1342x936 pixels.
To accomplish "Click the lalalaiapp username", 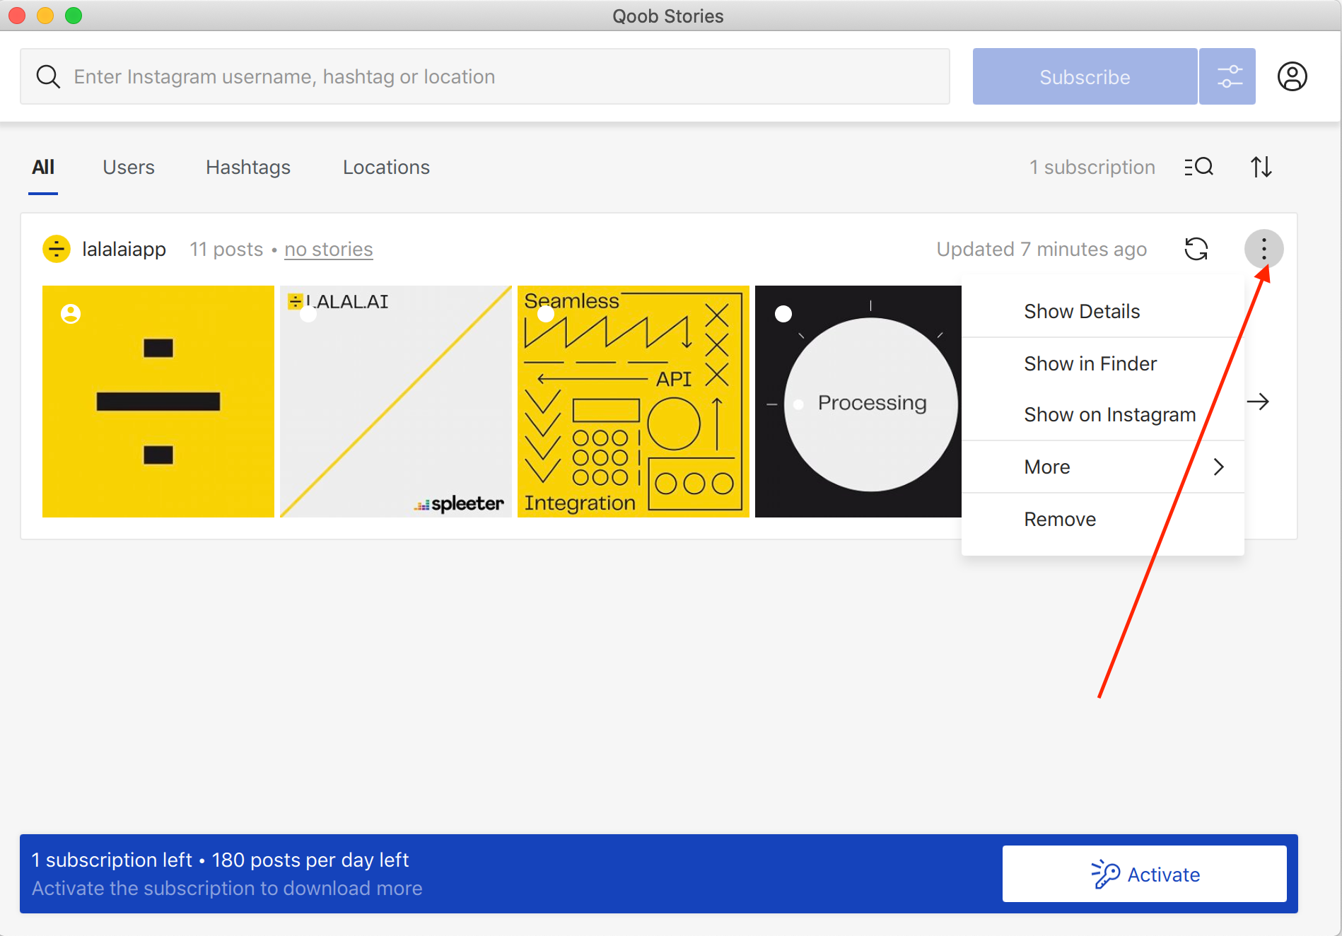I will pos(124,249).
